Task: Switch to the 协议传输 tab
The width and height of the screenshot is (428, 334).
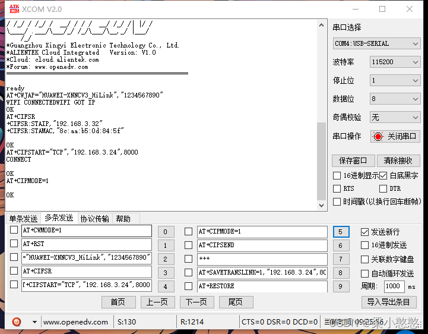Action: tap(95, 219)
